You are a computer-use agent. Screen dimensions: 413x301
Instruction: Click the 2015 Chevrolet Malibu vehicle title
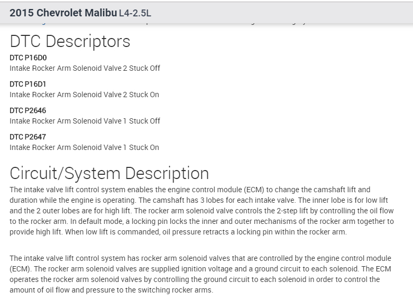(x=63, y=12)
